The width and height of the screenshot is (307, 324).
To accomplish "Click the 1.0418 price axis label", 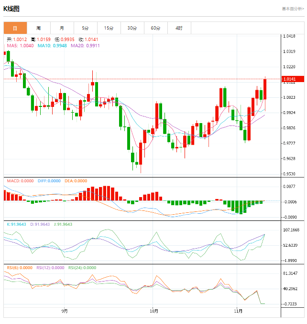I will 289,36.
